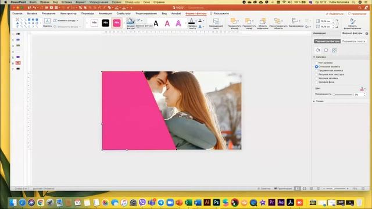
Task: Select the black WordArt letter A style
Action: [156, 23]
